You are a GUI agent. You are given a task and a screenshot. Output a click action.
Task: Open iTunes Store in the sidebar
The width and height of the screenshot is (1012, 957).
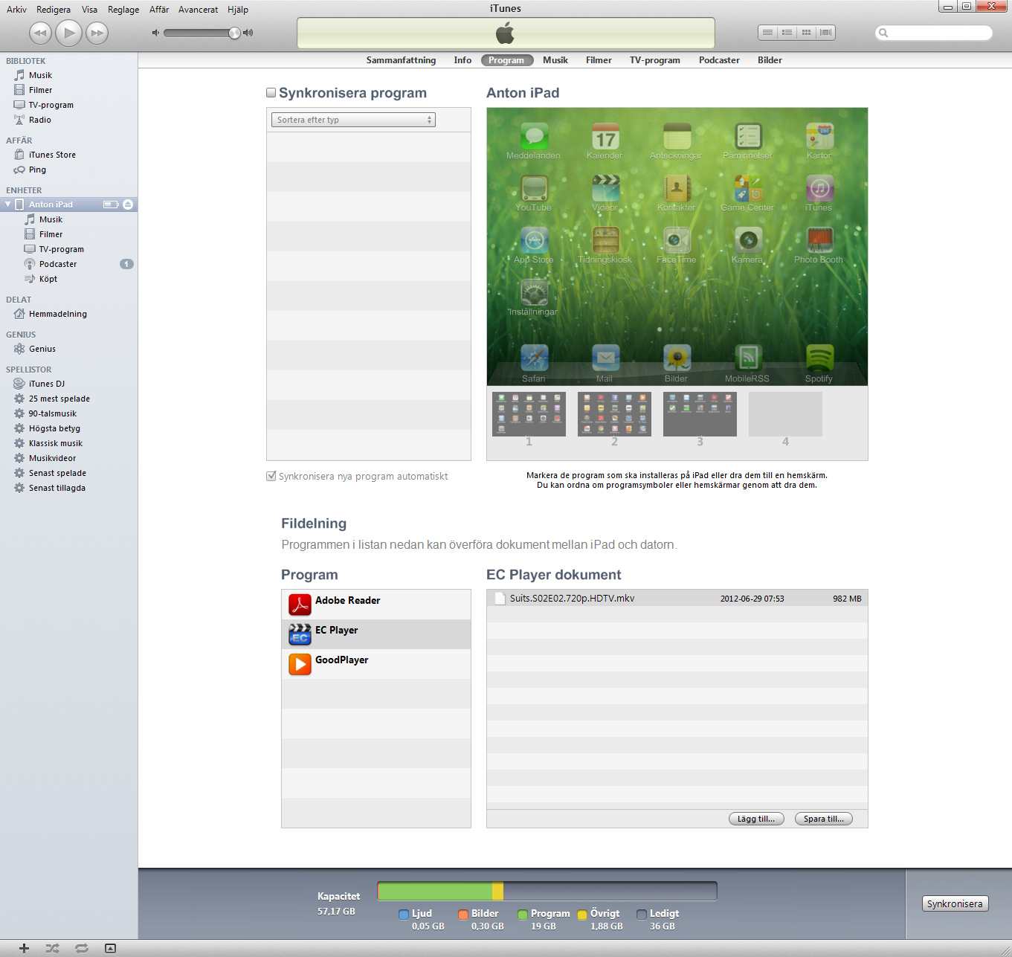pyautogui.click(x=52, y=155)
